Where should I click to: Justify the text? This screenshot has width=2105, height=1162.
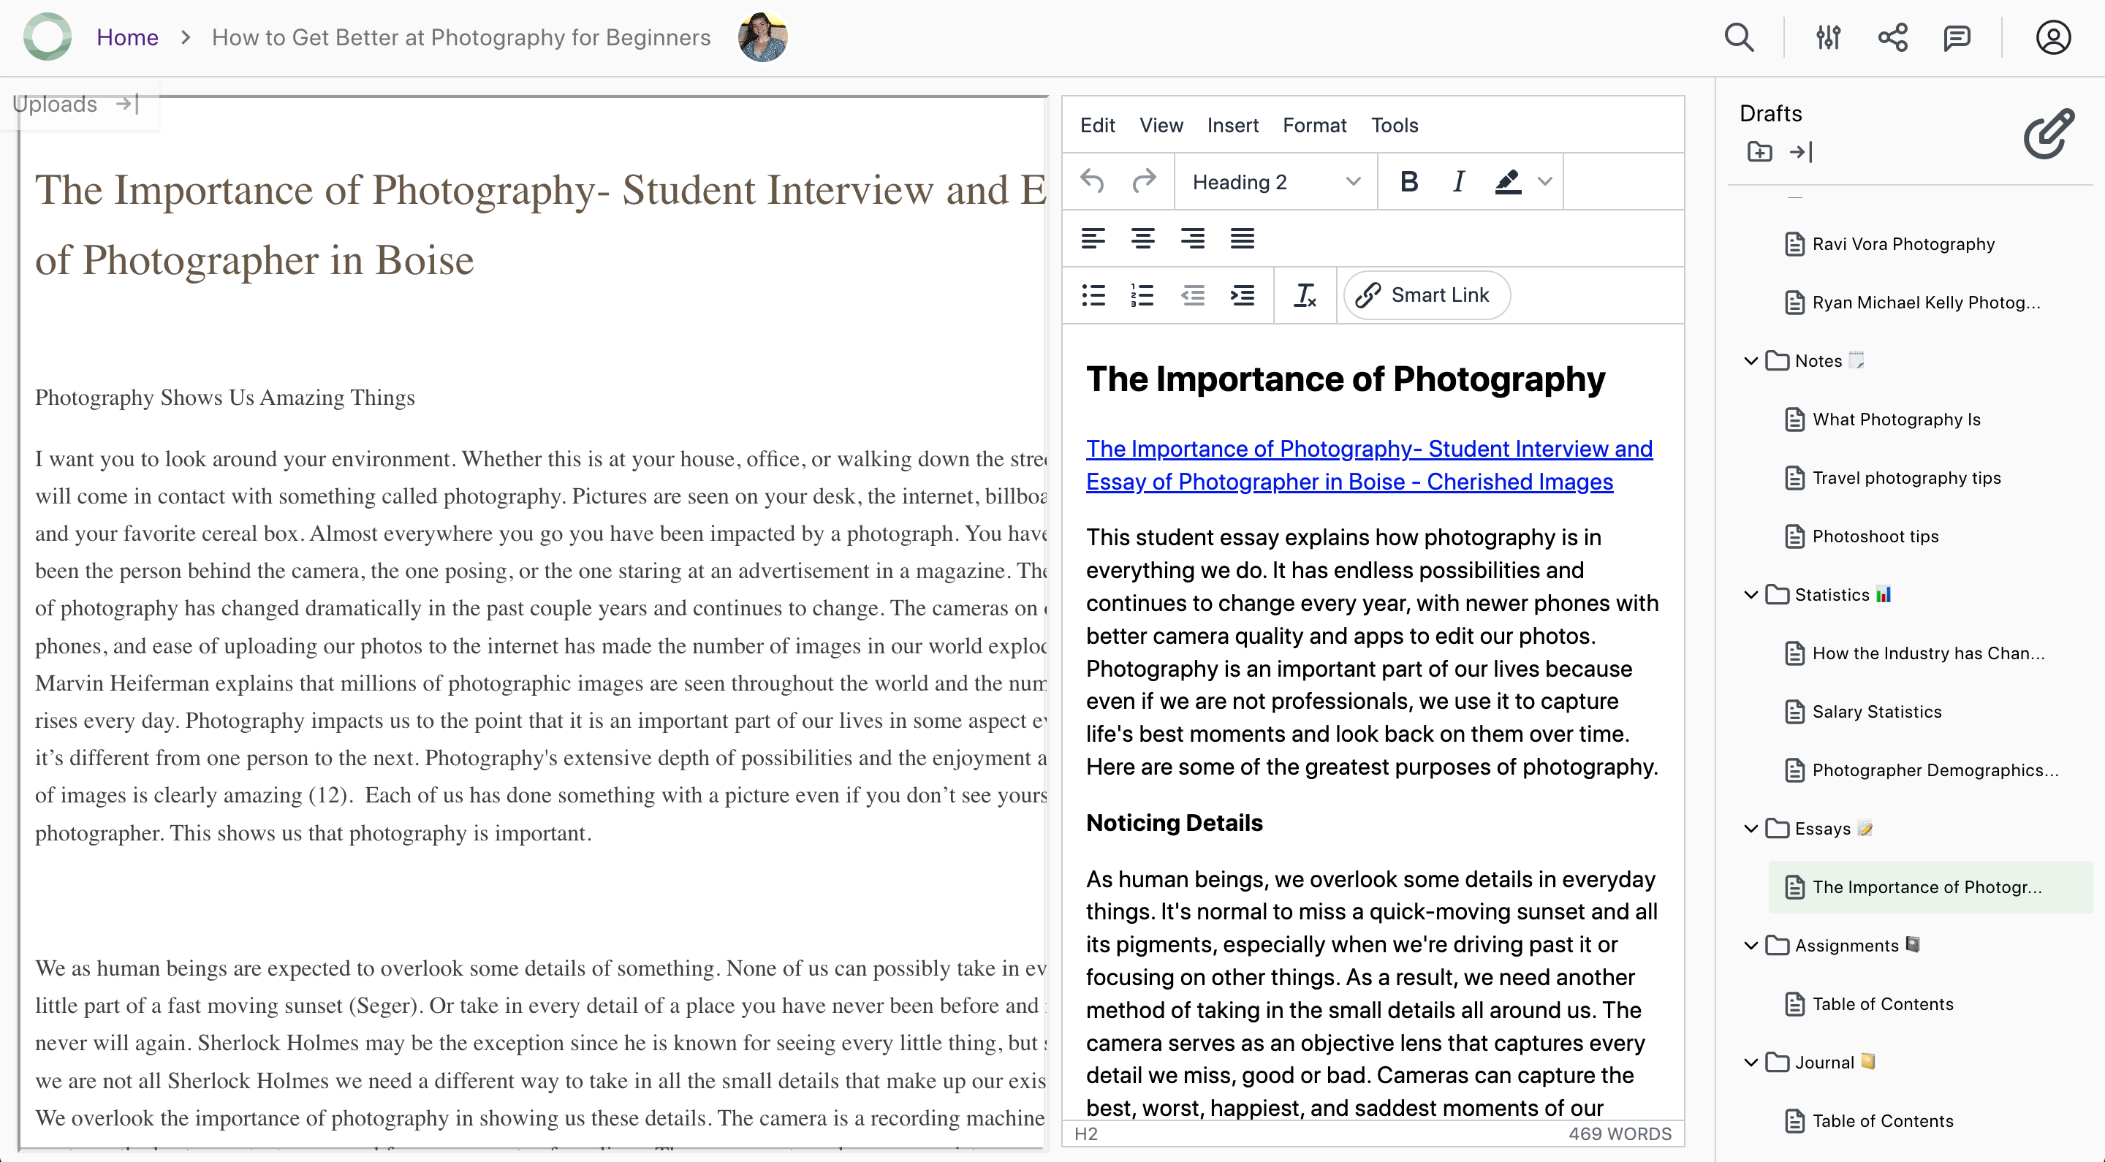pos(1242,238)
